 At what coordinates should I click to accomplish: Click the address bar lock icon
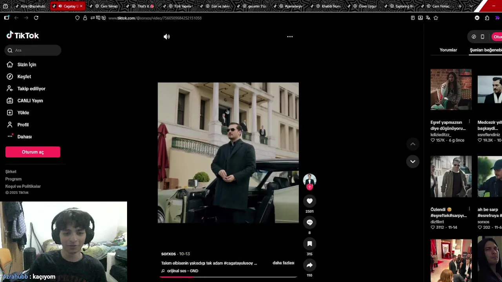tap(85, 18)
